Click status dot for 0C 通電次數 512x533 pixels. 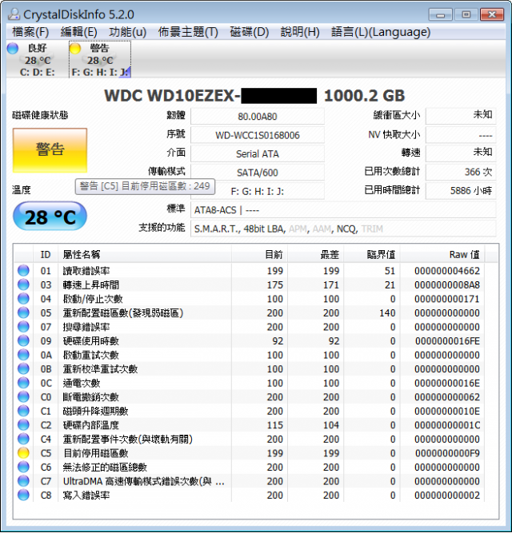pyautogui.click(x=23, y=383)
